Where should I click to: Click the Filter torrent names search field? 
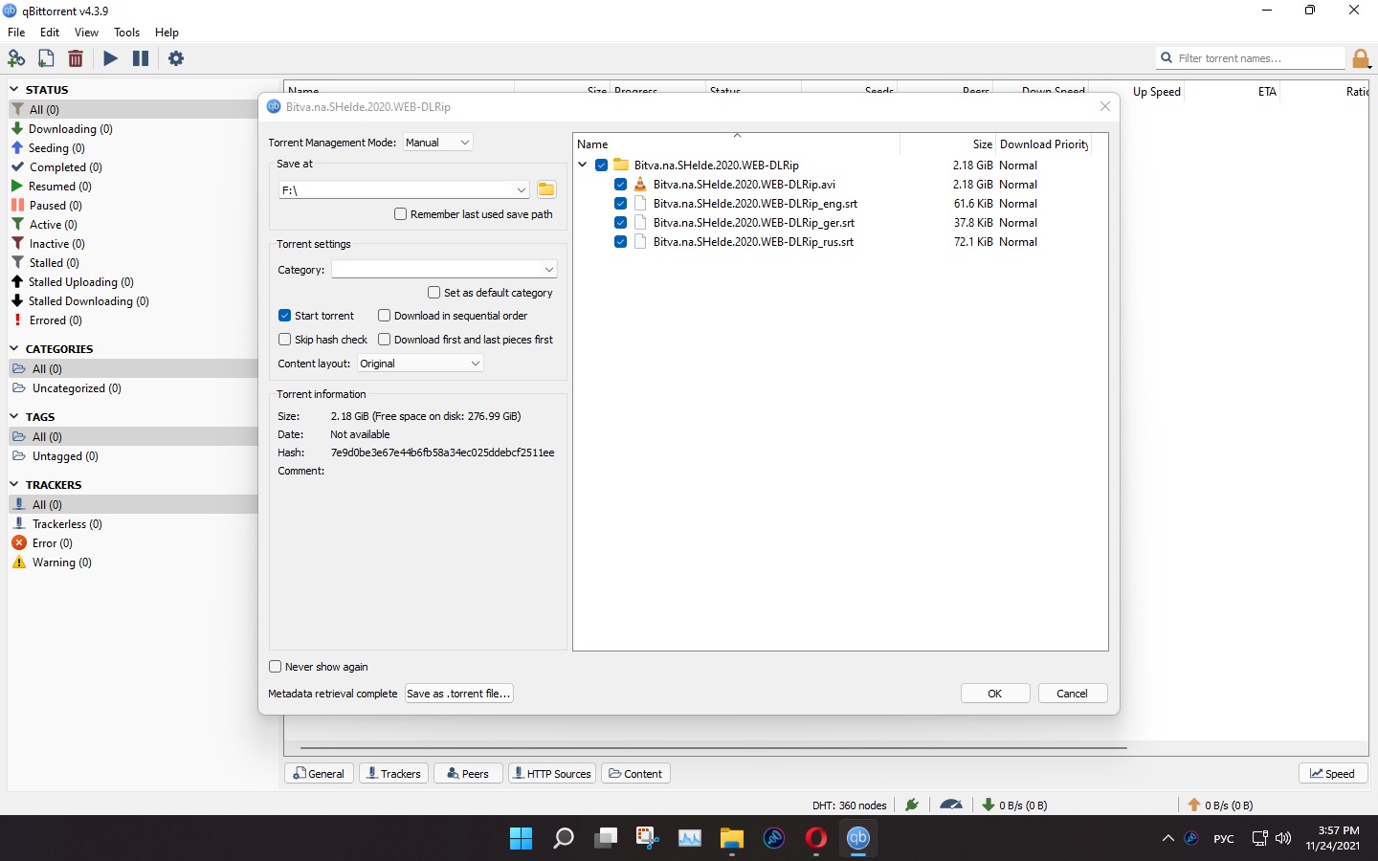point(1251,58)
